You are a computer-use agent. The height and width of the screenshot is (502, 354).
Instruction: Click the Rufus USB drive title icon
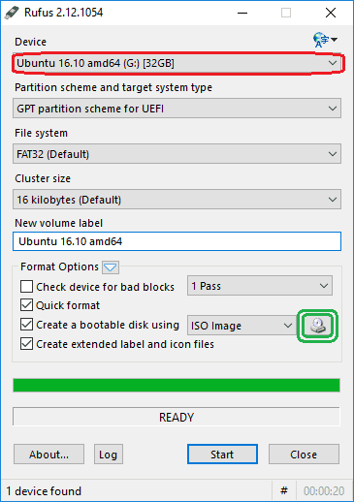[x=13, y=13]
